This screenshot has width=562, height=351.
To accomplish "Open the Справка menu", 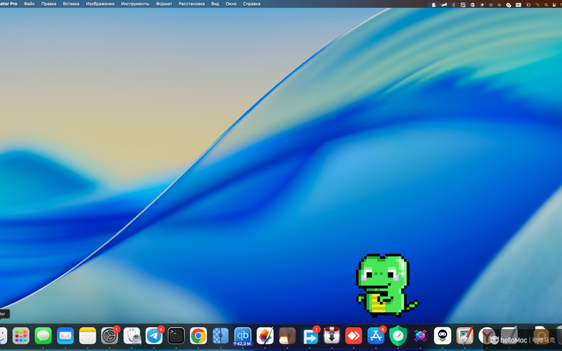I will point(252,4).
